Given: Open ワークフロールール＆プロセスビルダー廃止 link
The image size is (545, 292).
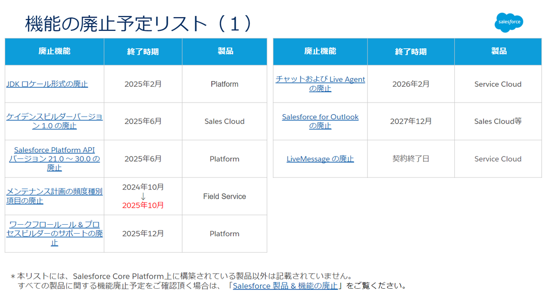Looking at the screenshot, I should (54, 234).
